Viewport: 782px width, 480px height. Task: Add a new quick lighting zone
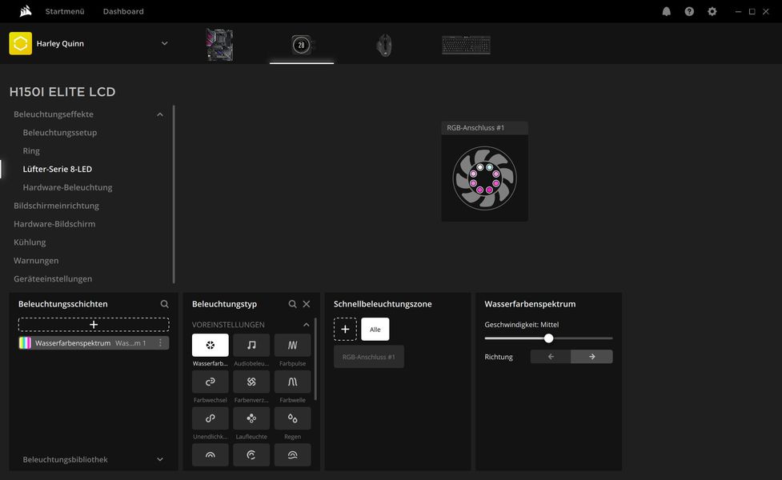(345, 329)
